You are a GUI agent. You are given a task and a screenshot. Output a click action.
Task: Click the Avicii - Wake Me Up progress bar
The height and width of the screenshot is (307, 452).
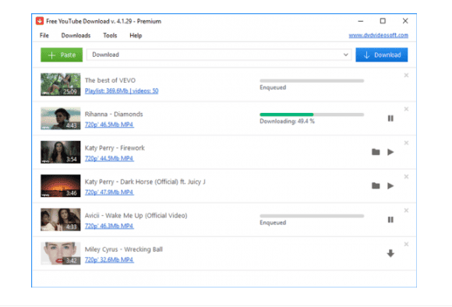(312, 216)
